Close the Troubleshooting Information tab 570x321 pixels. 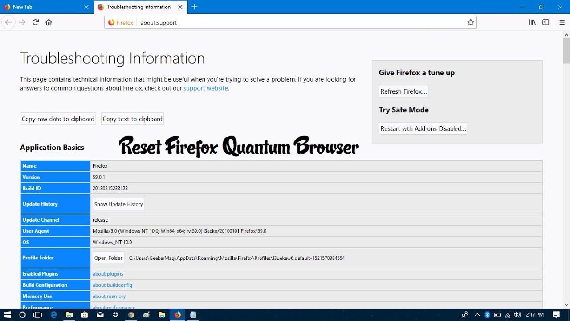click(180, 7)
